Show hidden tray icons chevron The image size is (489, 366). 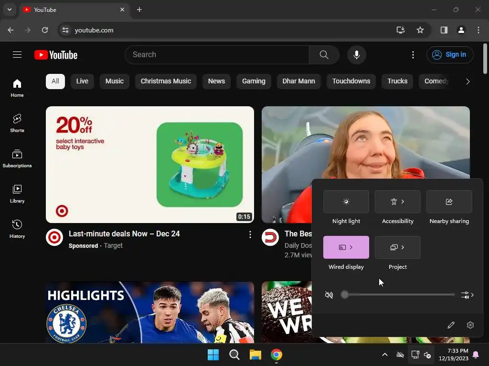tap(385, 355)
